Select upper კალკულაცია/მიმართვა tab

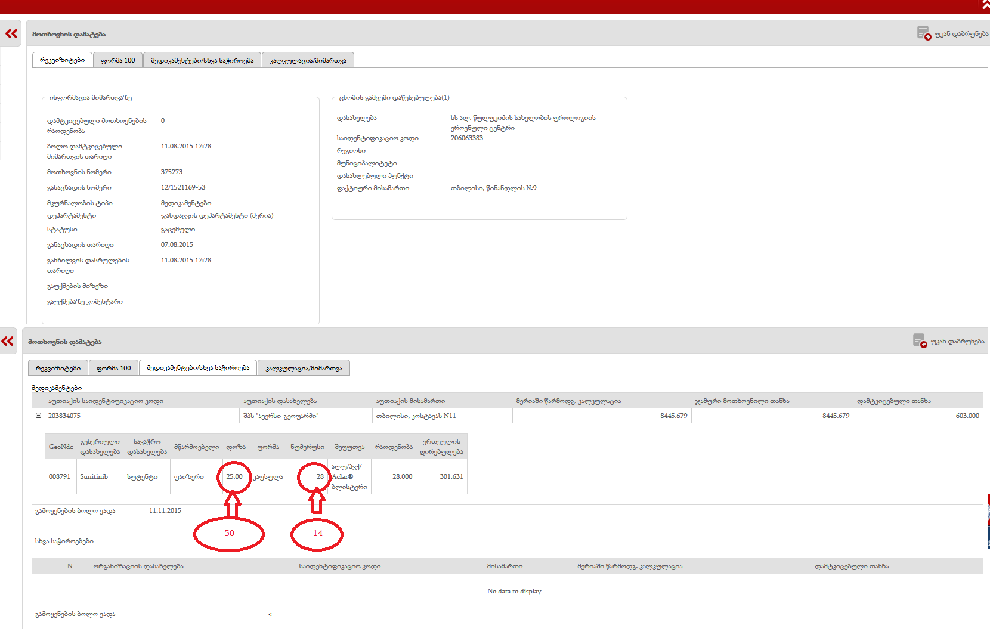pyautogui.click(x=308, y=60)
